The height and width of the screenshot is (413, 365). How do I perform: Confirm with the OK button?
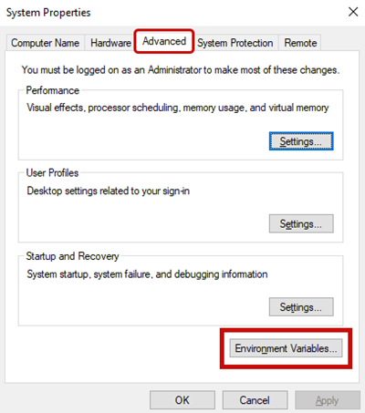[182, 400]
